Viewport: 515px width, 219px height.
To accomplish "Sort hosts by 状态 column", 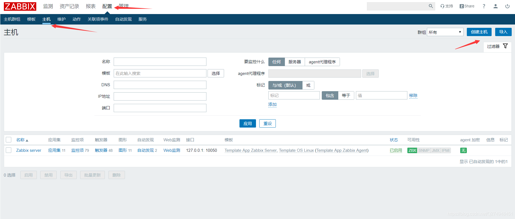I will [x=394, y=140].
